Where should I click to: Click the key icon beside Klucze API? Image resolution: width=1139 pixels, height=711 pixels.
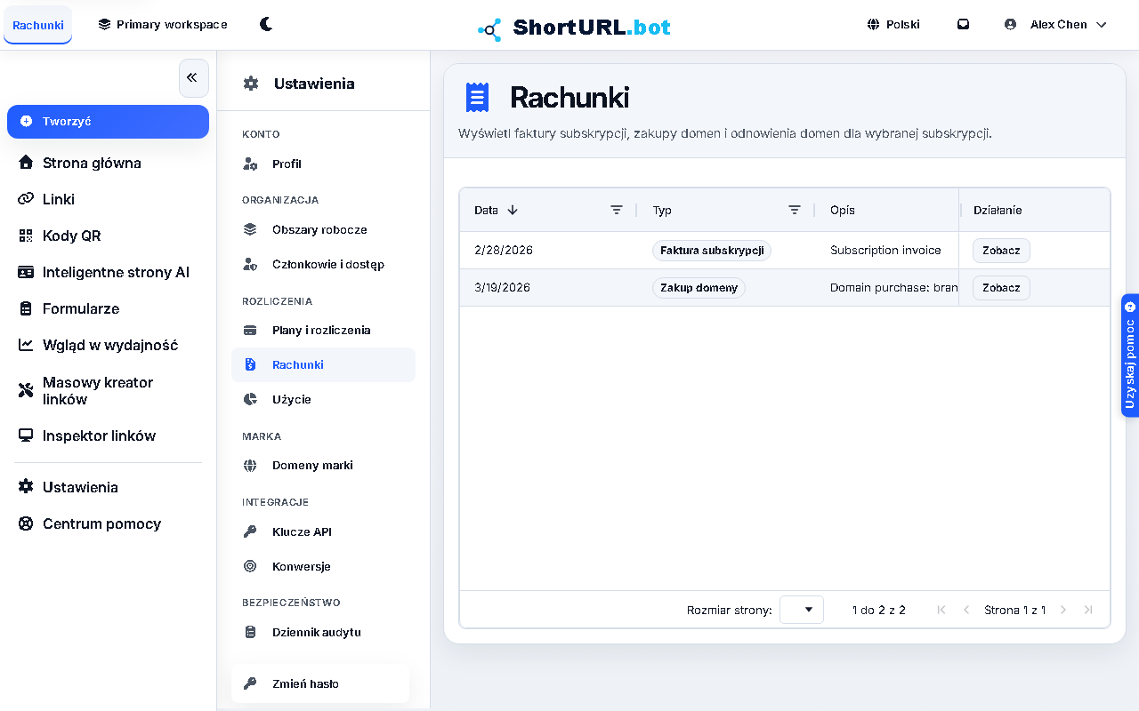251,531
